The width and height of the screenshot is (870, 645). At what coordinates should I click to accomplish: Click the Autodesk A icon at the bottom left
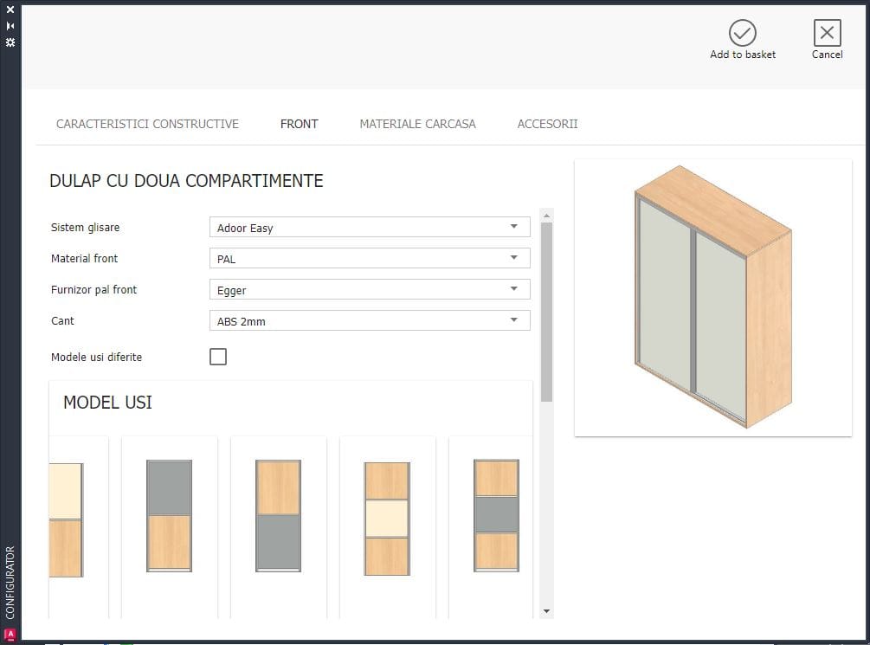10,635
